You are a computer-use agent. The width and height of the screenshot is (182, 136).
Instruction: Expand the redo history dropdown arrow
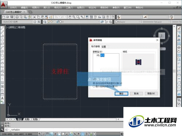click(66, 17)
